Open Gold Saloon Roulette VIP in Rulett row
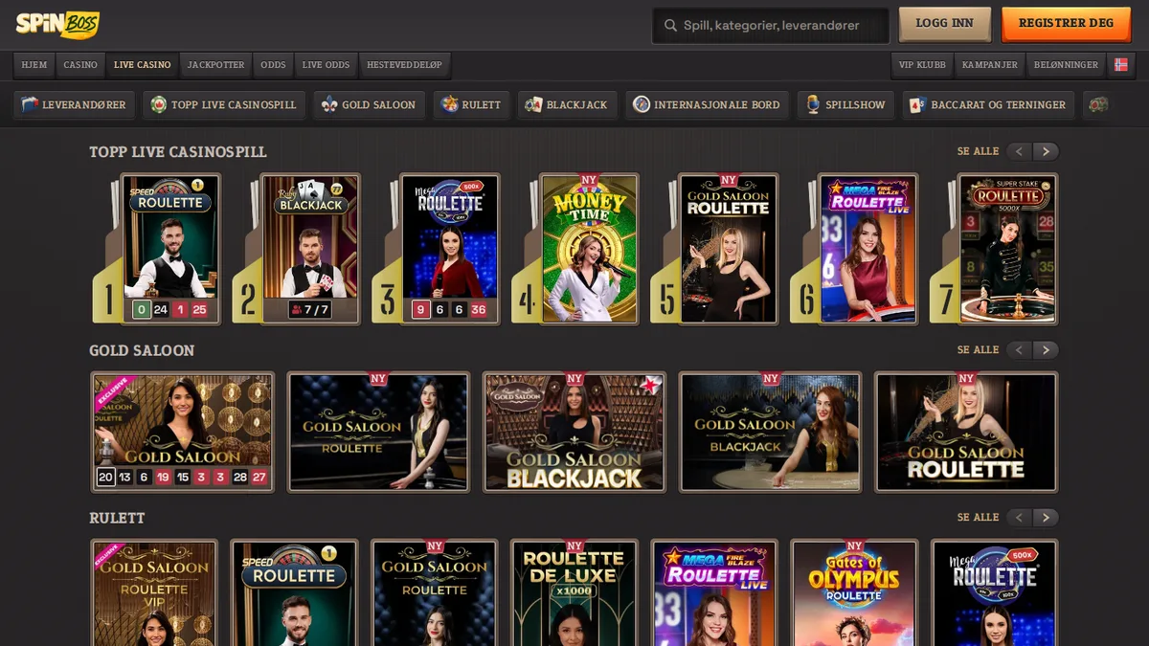 coord(155,593)
